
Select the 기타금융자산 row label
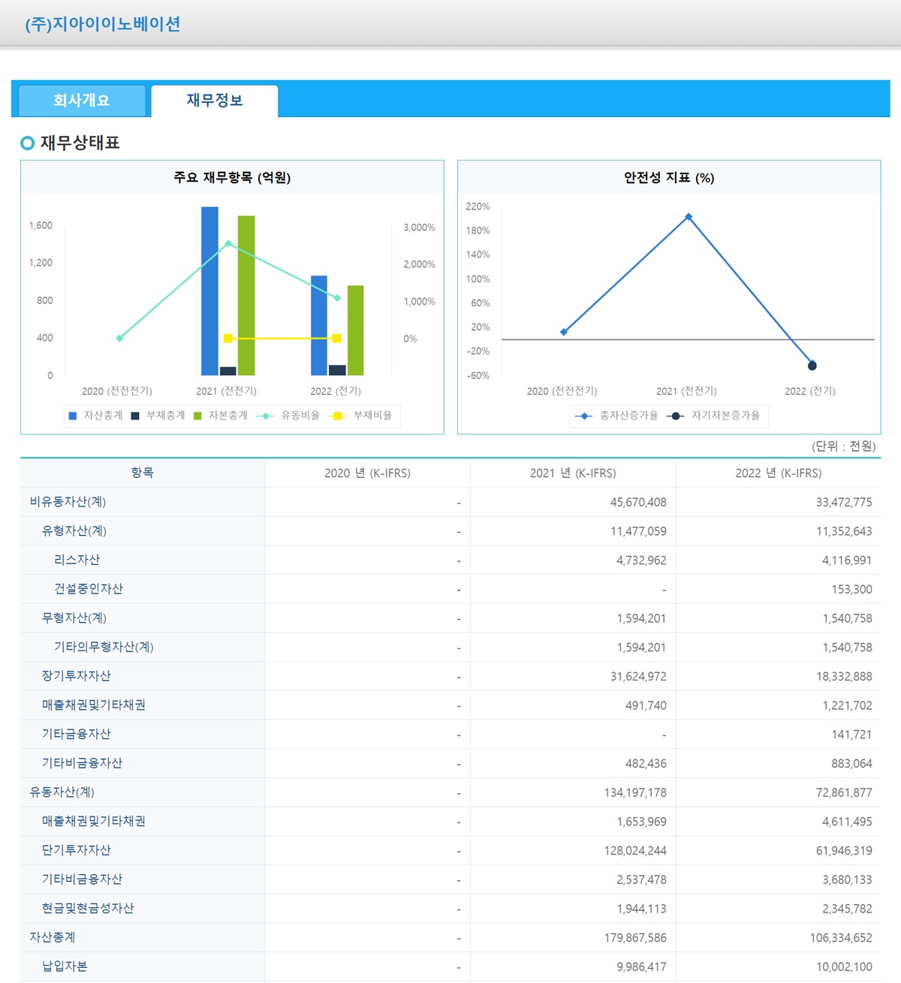(x=77, y=734)
